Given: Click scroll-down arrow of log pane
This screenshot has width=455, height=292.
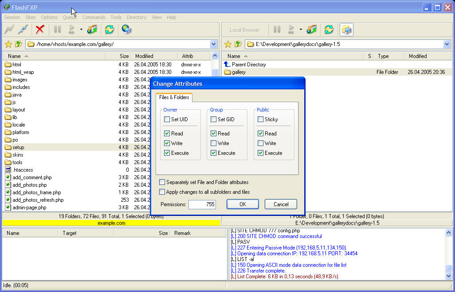Looking at the screenshot, I should (449, 276).
